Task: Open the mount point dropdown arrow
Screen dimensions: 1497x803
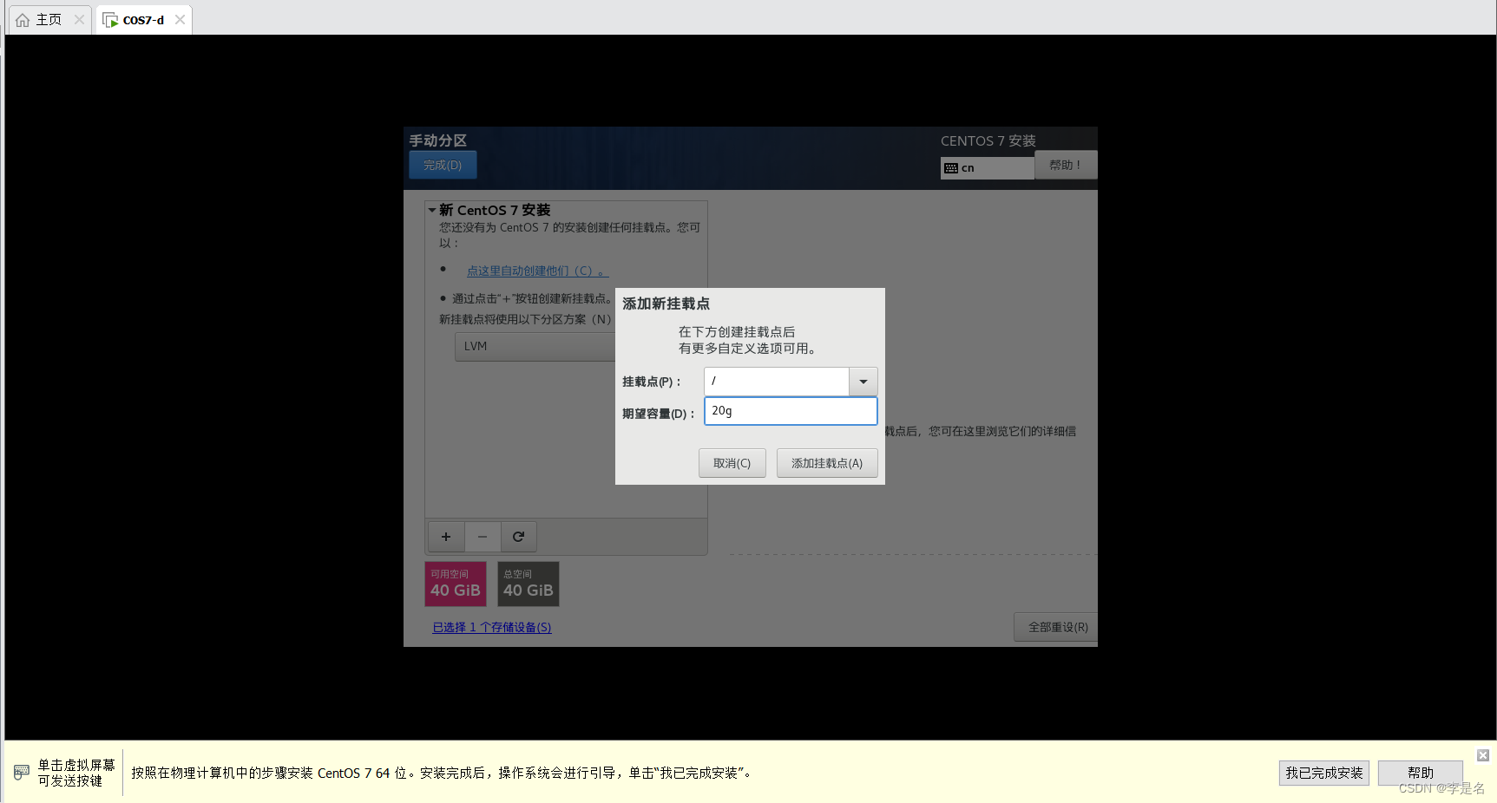Action: [x=863, y=382]
